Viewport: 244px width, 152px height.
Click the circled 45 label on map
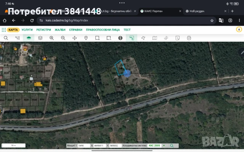152,128
